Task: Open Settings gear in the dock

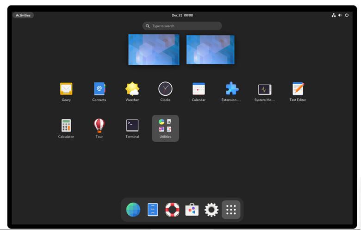Action: 212,210
